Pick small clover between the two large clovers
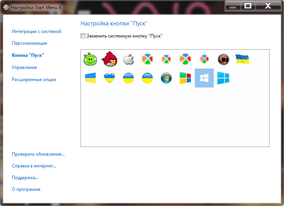284x206 pixels. tap(166, 59)
